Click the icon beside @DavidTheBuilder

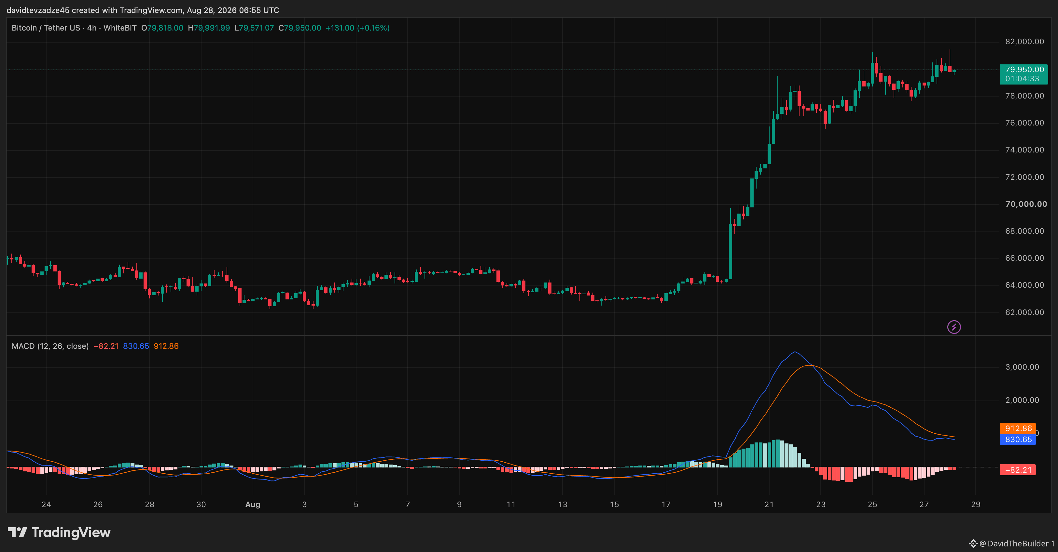[973, 544]
